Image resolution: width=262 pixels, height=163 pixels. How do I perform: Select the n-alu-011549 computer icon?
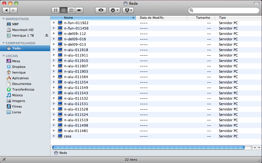60,87
